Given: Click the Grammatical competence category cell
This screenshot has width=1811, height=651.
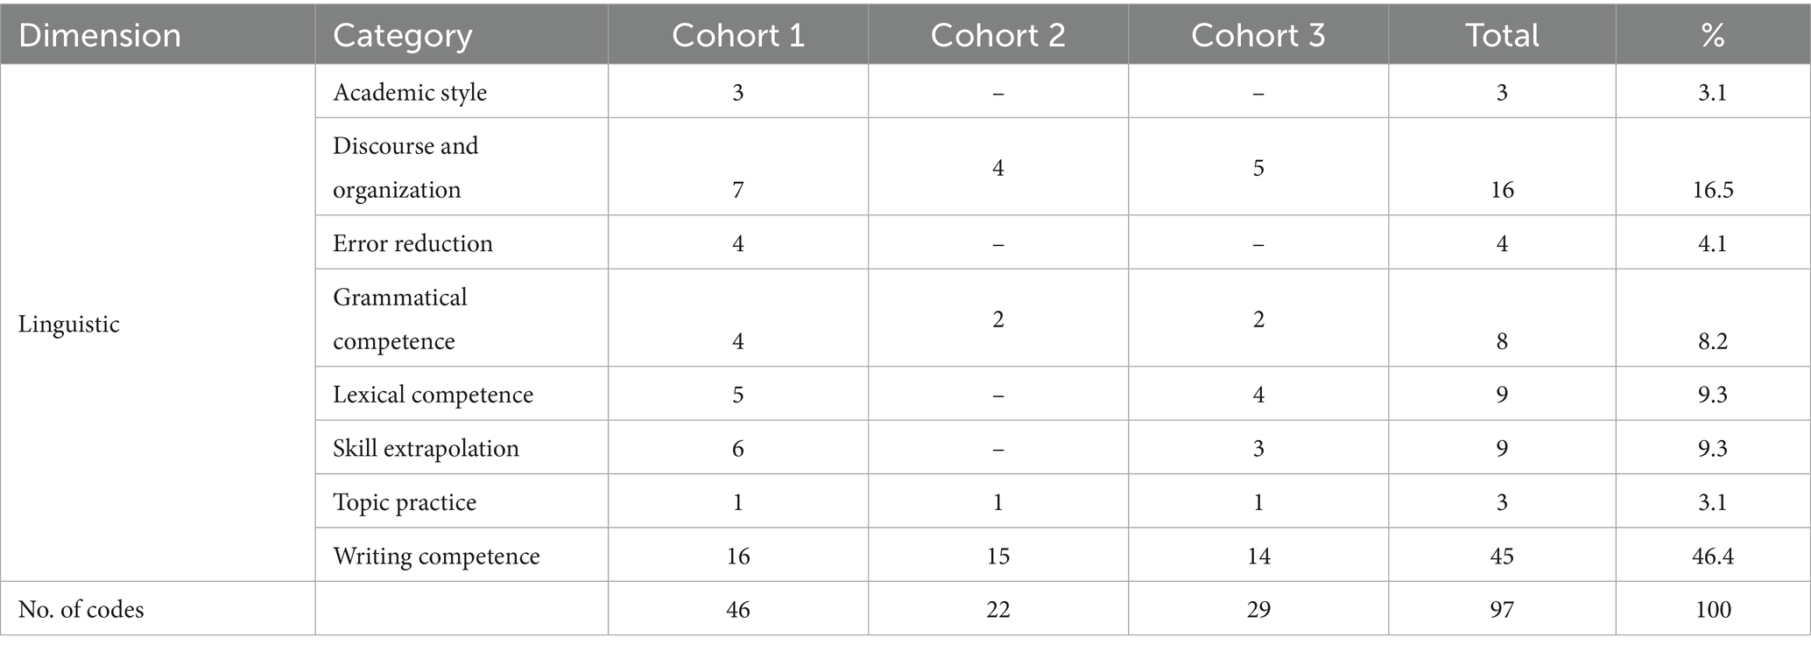Looking at the screenshot, I should [399, 318].
